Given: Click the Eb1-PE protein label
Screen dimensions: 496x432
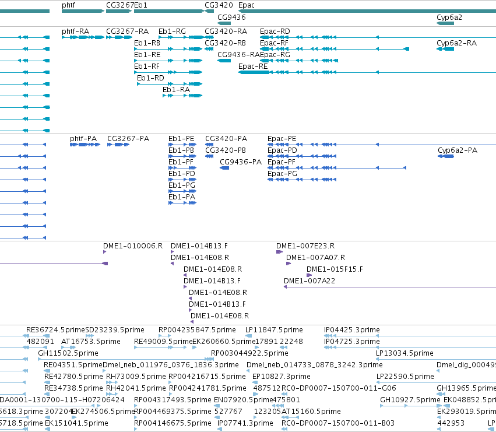Looking at the screenshot, I should tap(181, 139).
